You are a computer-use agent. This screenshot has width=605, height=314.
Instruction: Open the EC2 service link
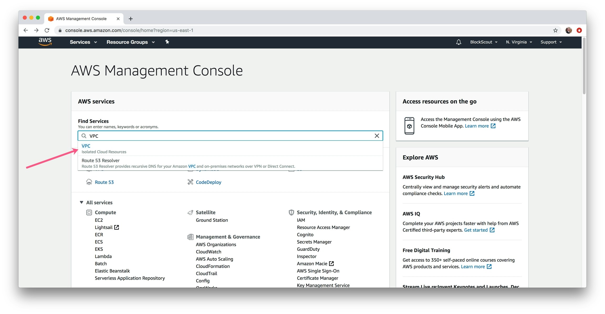click(99, 220)
